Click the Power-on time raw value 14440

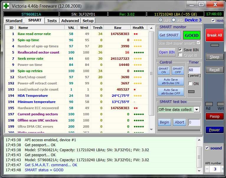[124, 65]
